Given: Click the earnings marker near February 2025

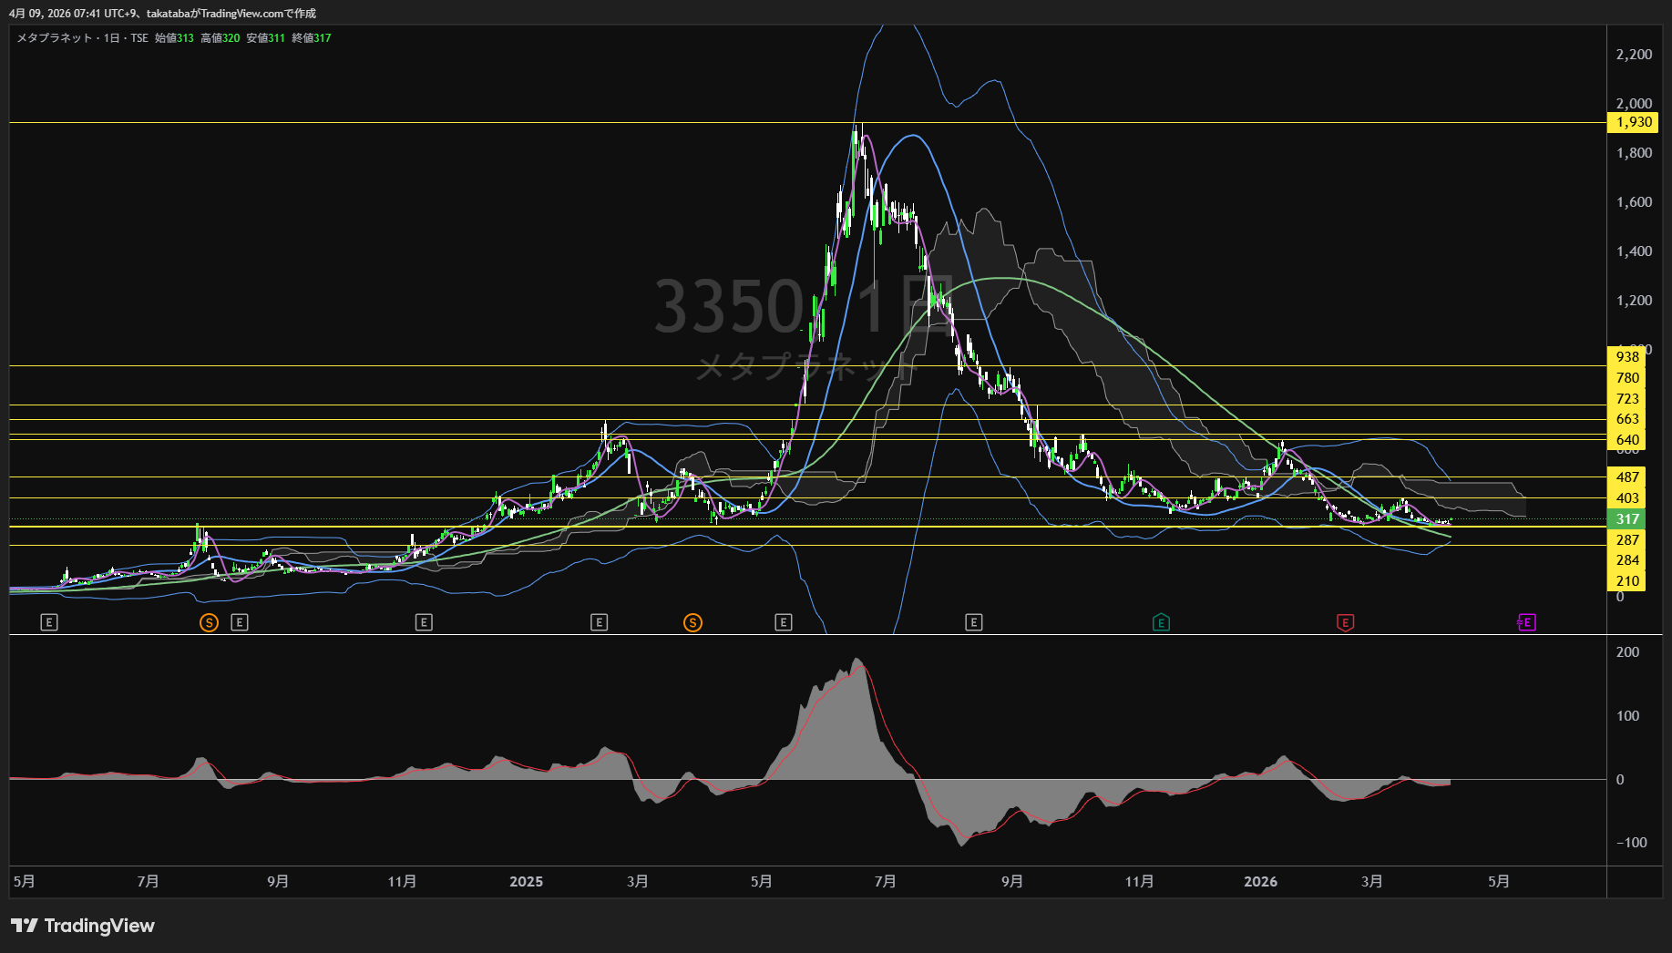Looking at the screenshot, I should point(599,623).
